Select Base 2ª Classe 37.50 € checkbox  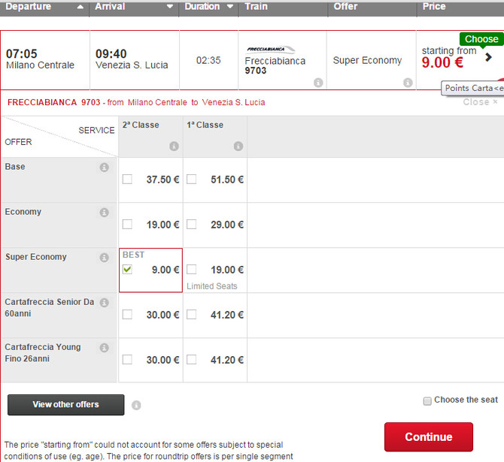[127, 180]
